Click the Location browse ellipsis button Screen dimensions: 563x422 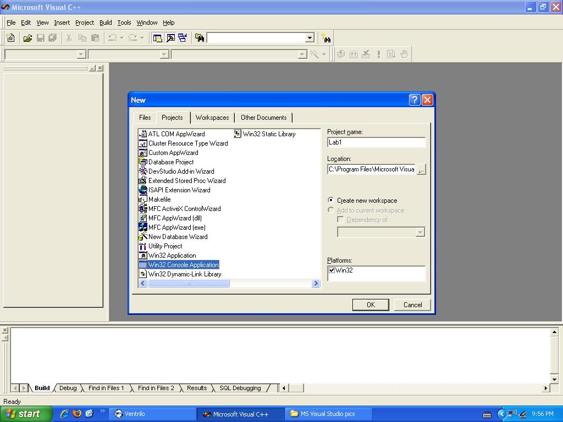coord(421,170)
